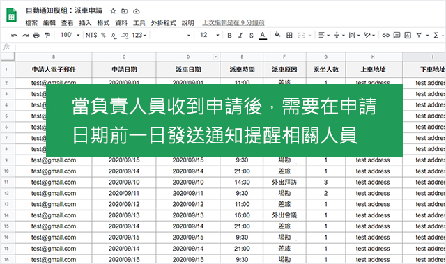The width and height of the screenshot is (446, 264).
Task: Select the 乘坐人數 header cell
Action: [x=326, y=69]
